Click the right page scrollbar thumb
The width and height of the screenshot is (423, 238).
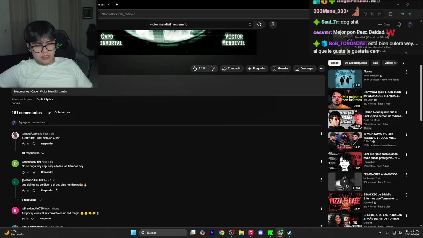(421, 93)
